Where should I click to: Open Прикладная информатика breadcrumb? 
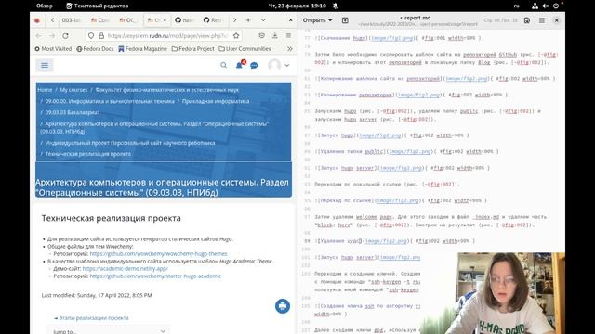point(216,101)
